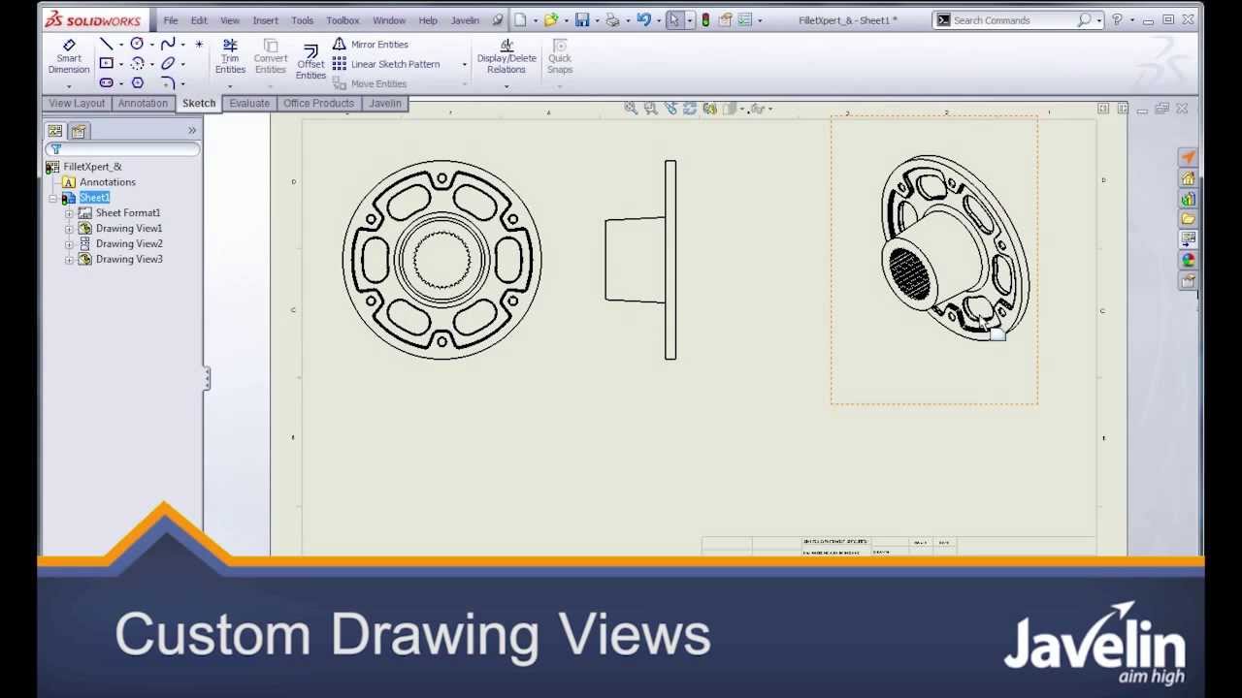Click the Zoom to Area icon
This screenshot has height=698, width=1242.
(x=650, y=109)
